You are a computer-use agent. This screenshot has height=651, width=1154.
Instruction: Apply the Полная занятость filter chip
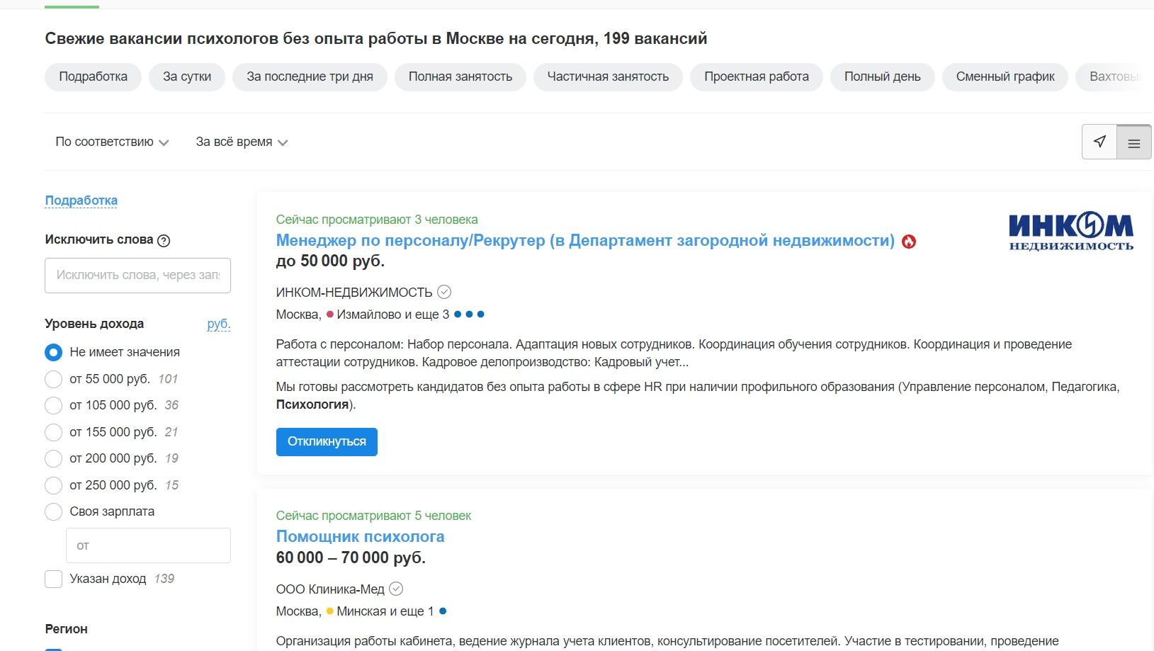[x=460, y=77]
